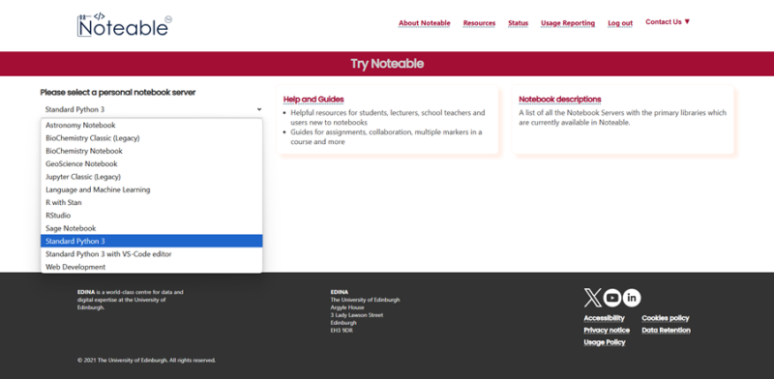Click the personal notebook server combo box
774x379 pixels.
tap(152, 109)
